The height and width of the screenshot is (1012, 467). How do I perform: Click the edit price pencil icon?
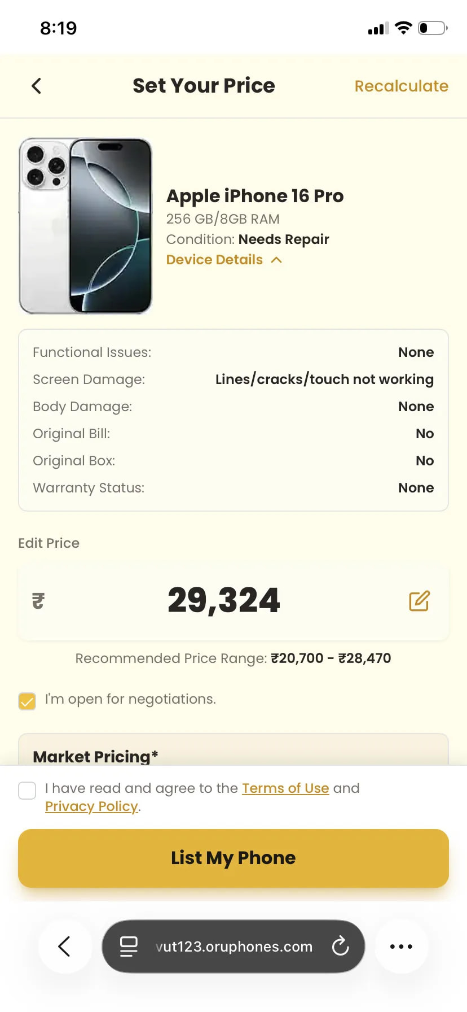tap(419, 601)
